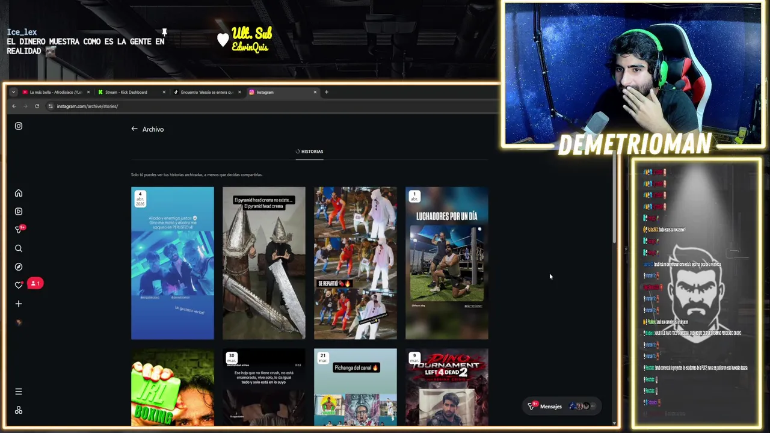Screen dimensions: 770x433
Task: Open site information icon in address bar
Action: click(51, 106)
